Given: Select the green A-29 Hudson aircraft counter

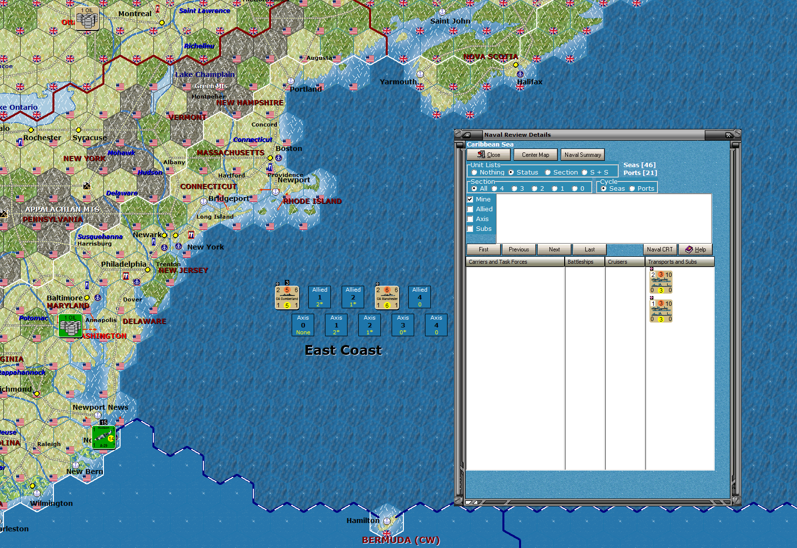Looking at the screenshot, I should (x=104, y=437).
